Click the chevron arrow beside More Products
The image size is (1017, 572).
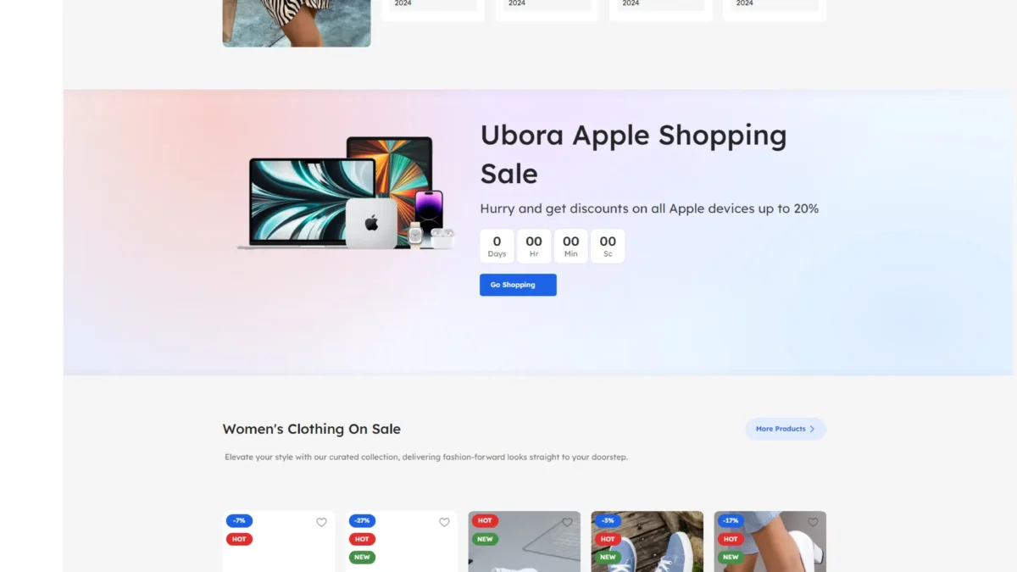pos(812,429)
